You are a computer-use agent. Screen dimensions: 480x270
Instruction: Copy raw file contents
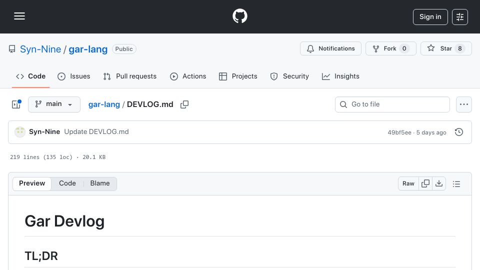click(425, 183)
